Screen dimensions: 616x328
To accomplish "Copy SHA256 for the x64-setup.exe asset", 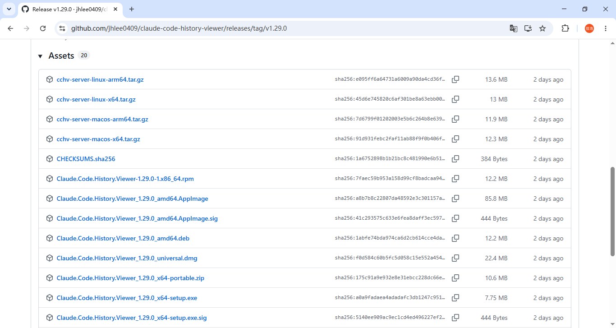I will [455, 298].
